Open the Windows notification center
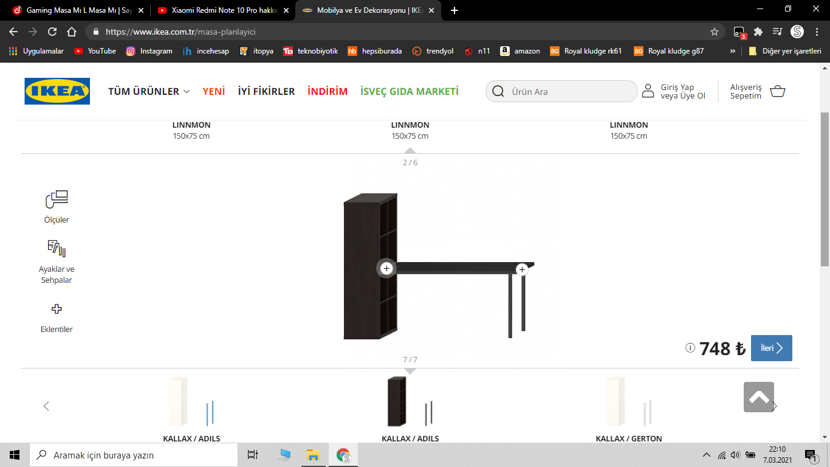 pyautogui.click(x=811, y=455)
